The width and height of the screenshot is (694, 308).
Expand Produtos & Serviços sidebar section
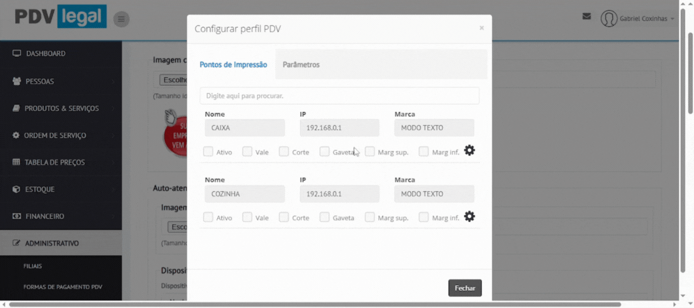(62, 108)
